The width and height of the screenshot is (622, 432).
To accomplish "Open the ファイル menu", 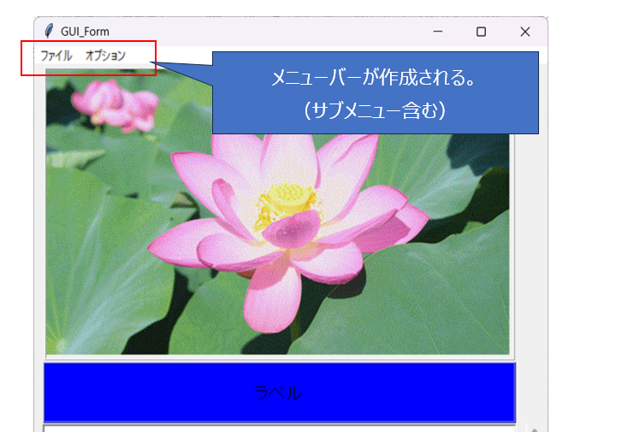I will (x=56, y=56).
